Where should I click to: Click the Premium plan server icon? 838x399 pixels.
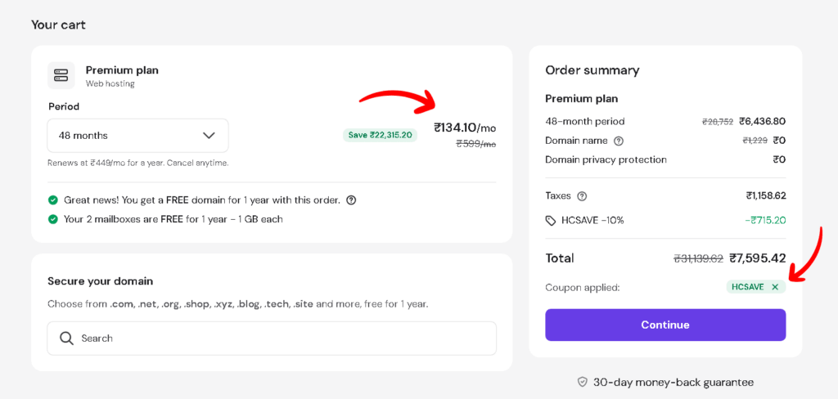[61, 75]
